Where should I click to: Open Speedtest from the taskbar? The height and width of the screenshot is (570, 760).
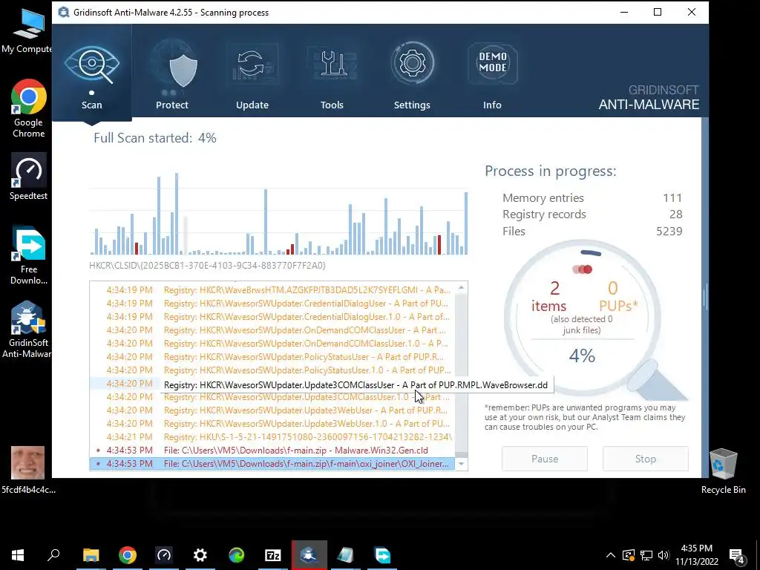pyautogui.click(x=164, y=555)
